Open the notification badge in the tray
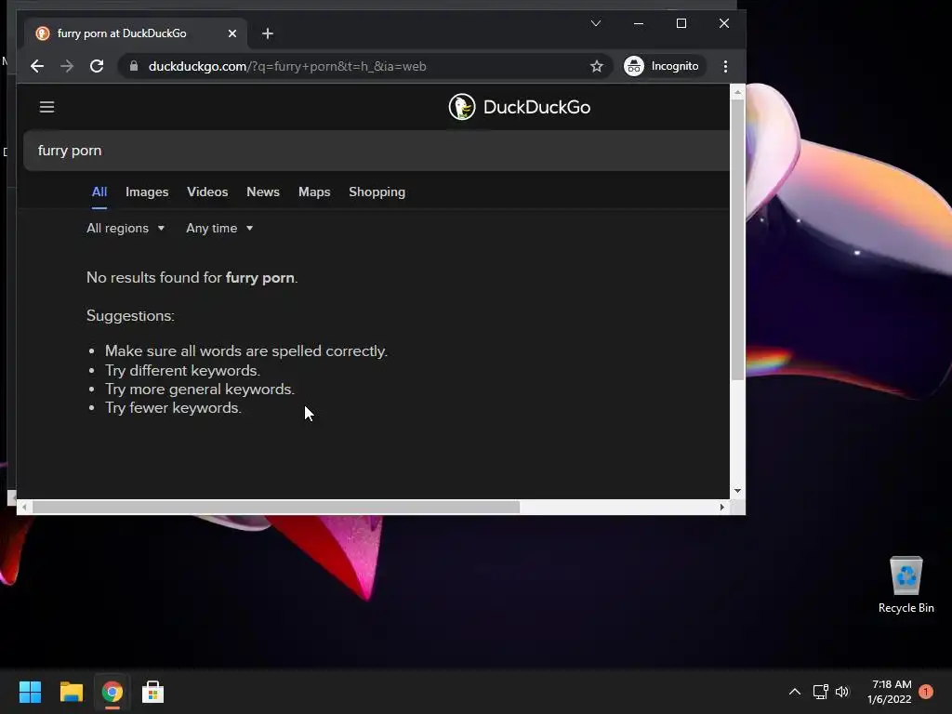This screenshot has height=714, width=952. pyautogui.click(x=926, y=692)
